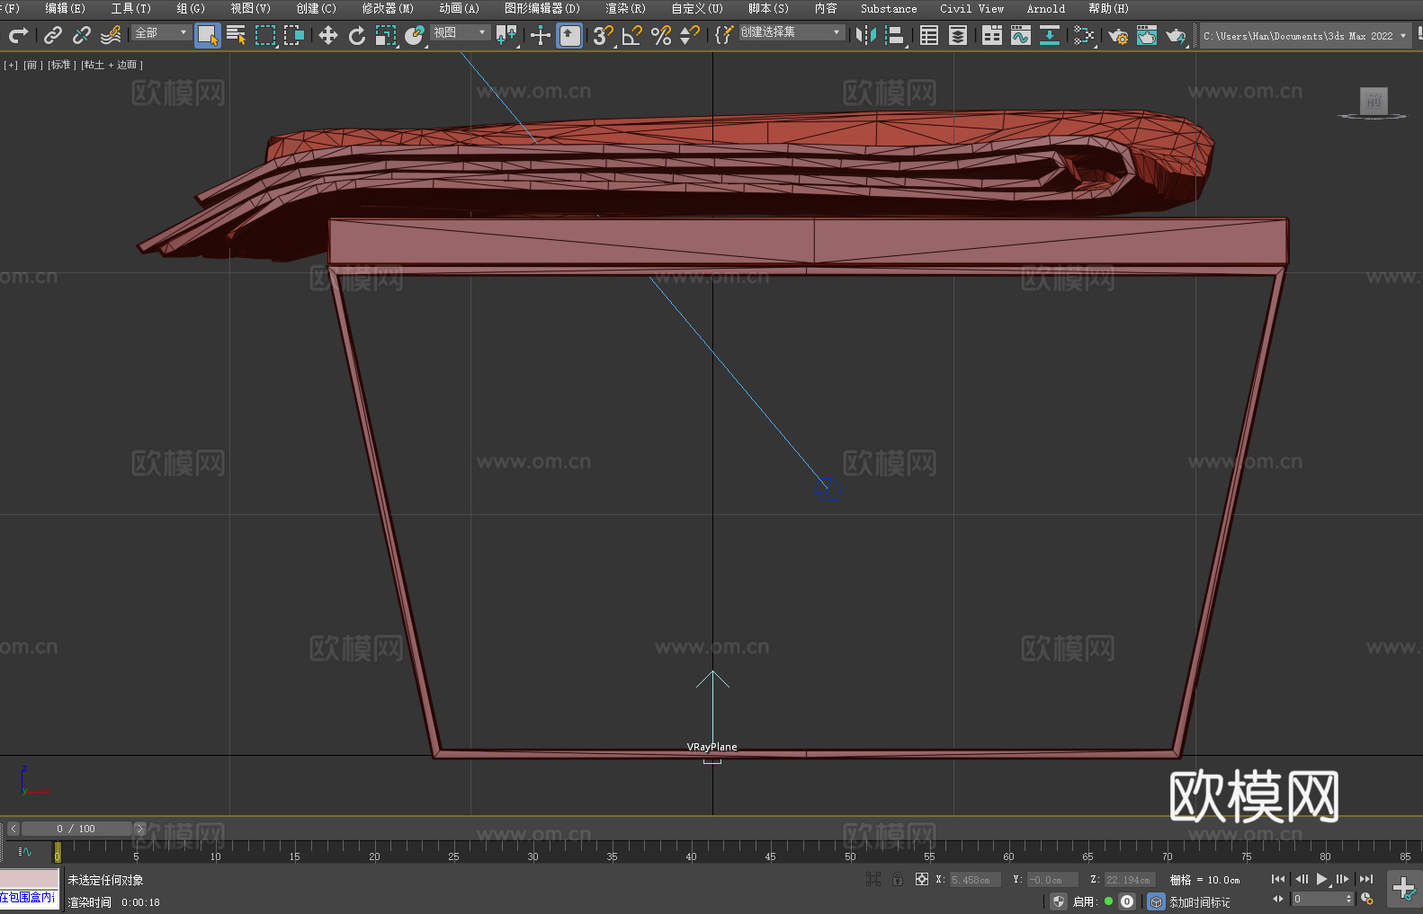Click Go to End playback button
The image size is (1423, 914).
(1366, 879)
